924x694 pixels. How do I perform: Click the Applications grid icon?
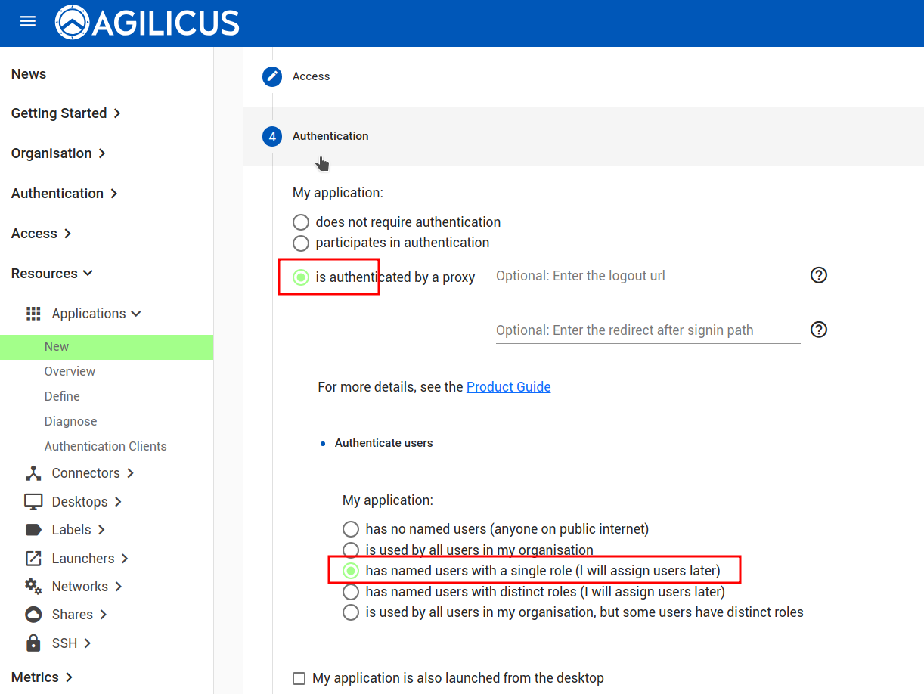click(x=33, y=314)
